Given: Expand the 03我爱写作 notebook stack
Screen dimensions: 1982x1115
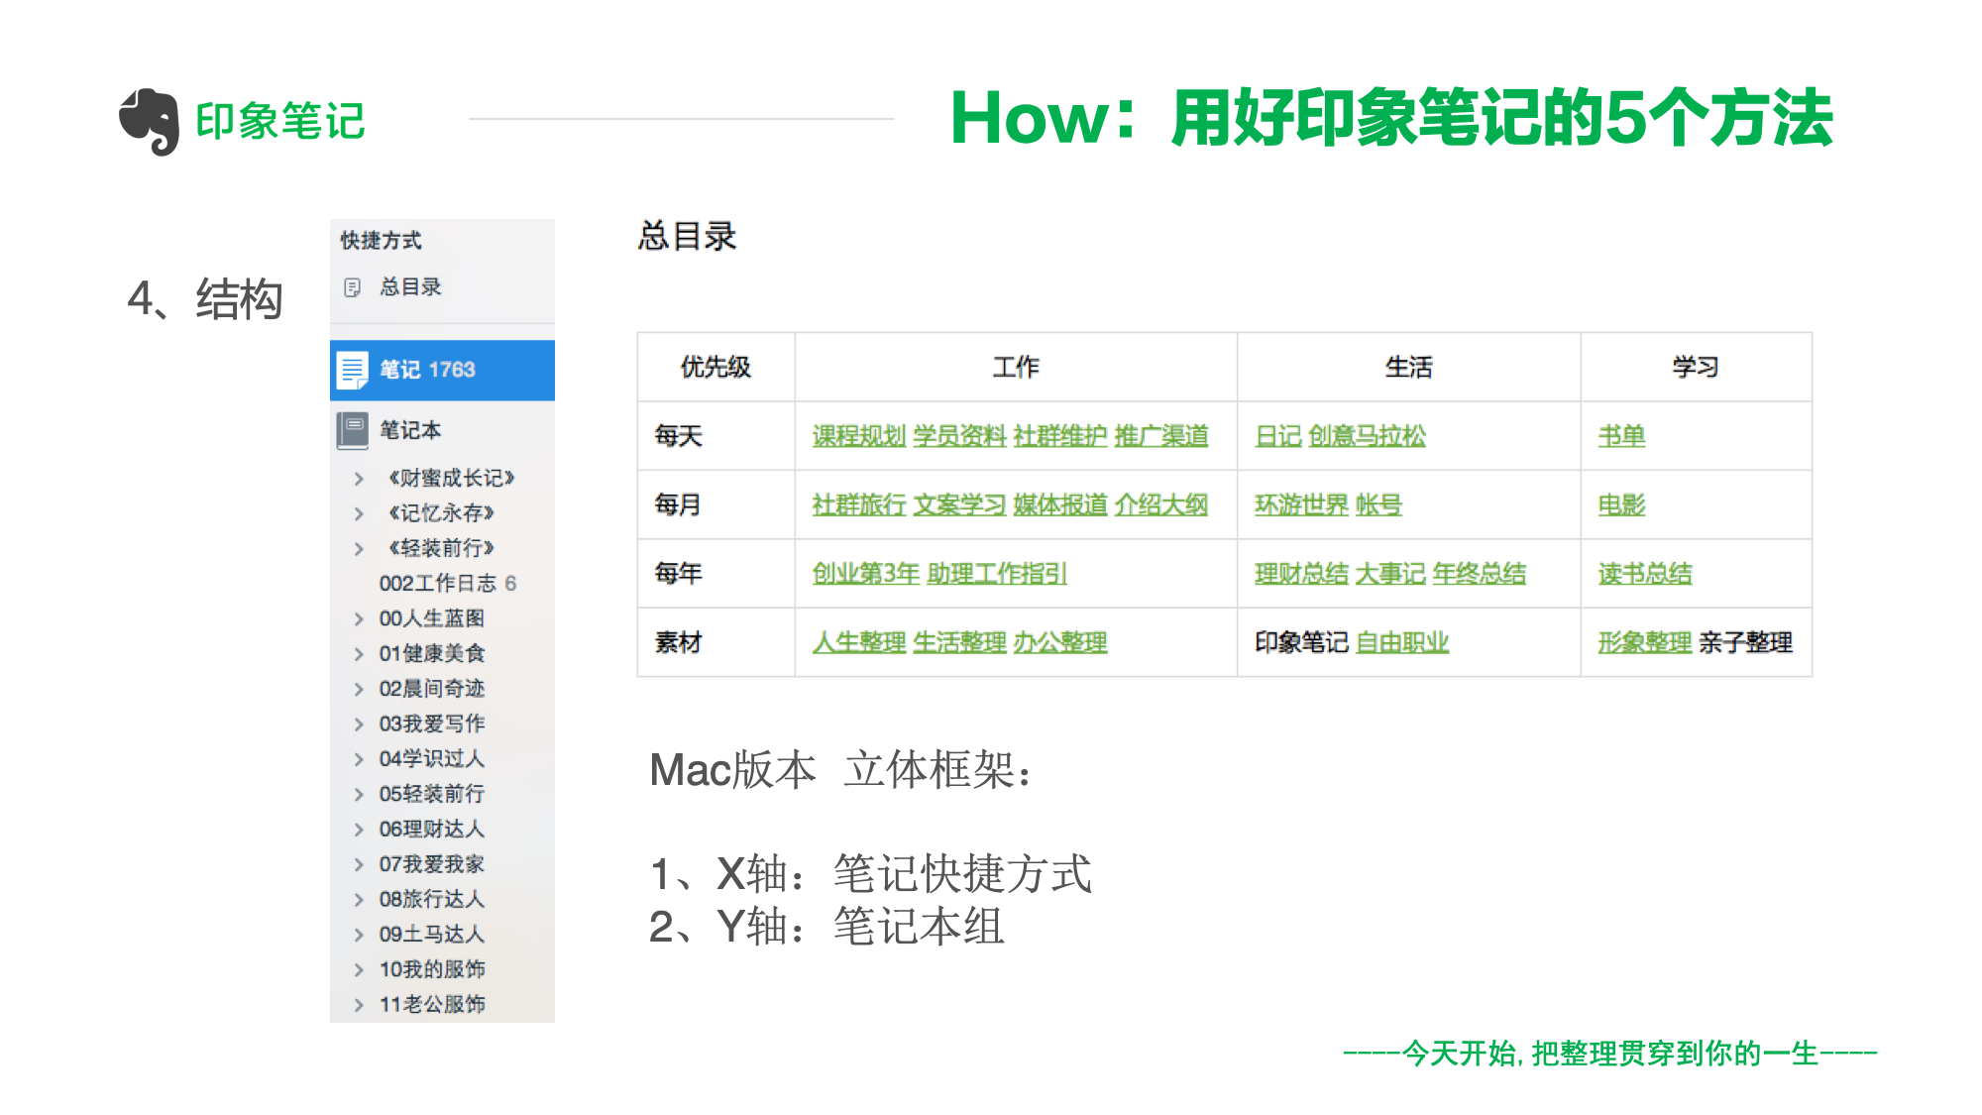Looking at the screenshot, I should coord(359,724).
